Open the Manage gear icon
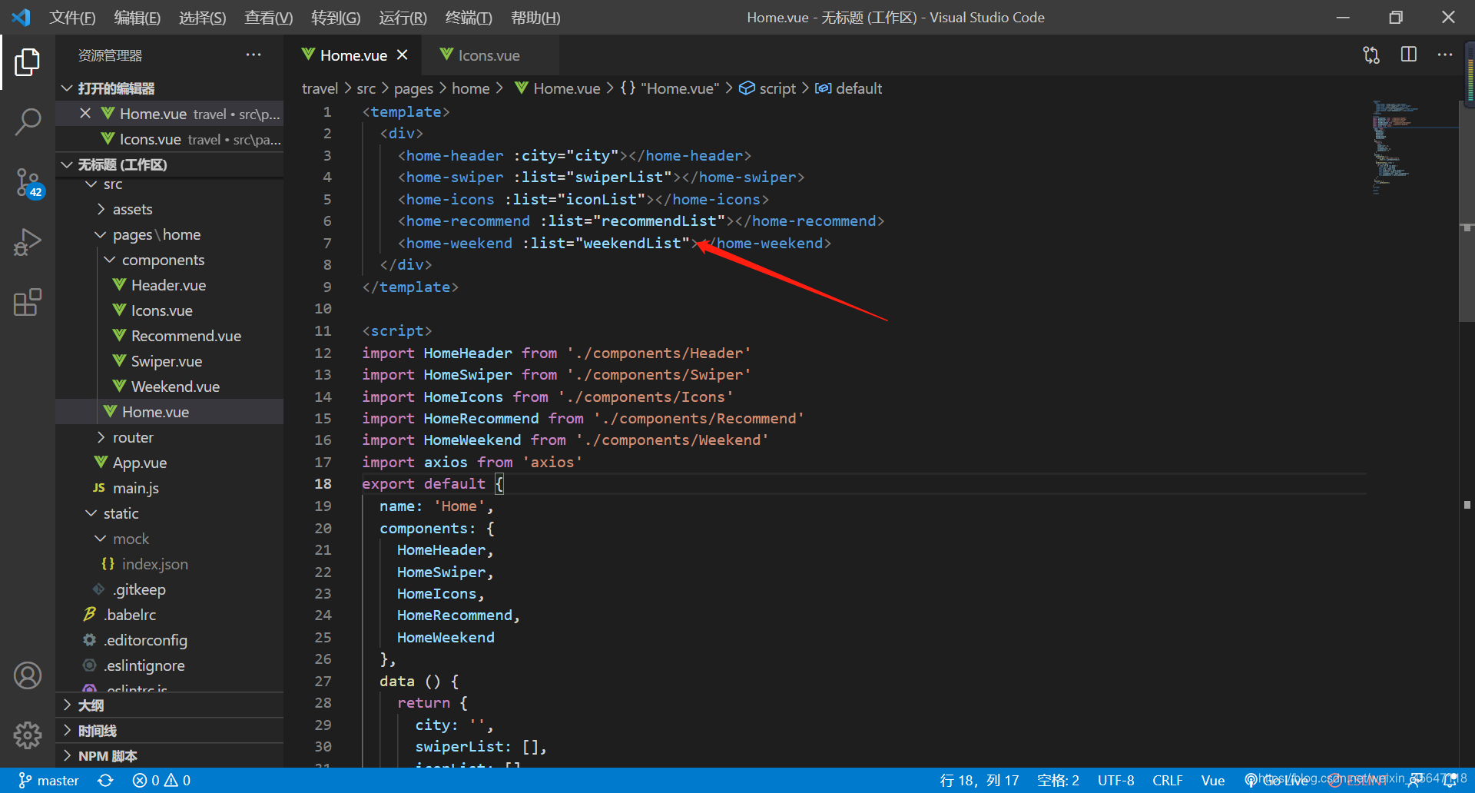1475x793 pixels. pos(28,735)
